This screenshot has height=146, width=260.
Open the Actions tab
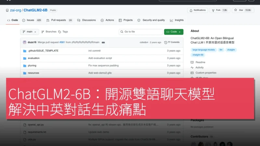[107, 20]
